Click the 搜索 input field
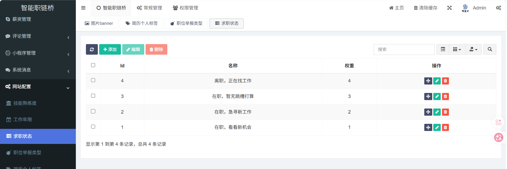Image resolution: width=507 pixels, height=169 pixels. pos(404,49)
